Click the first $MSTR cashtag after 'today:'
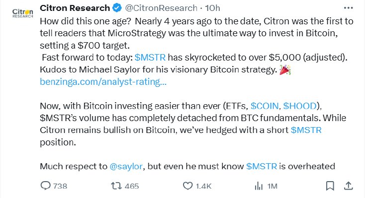Image resolution: width=373 pixels, height=198 pixels. (150, 58)
